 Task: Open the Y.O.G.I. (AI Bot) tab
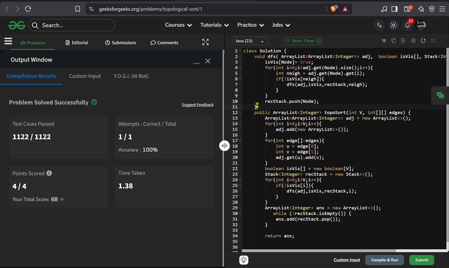[x=131, y=76]
